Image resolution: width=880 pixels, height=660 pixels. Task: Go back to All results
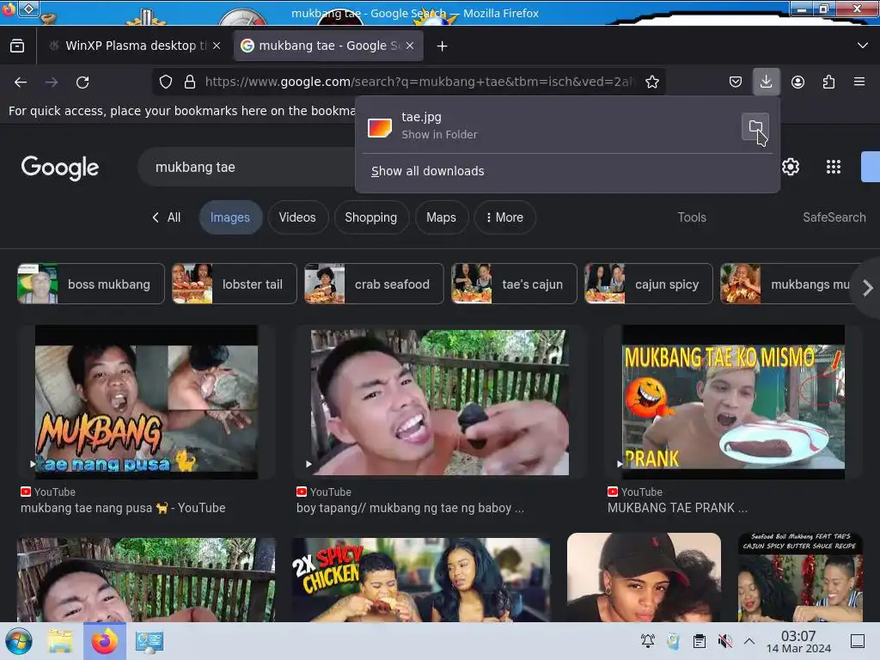tap(166, 217)
